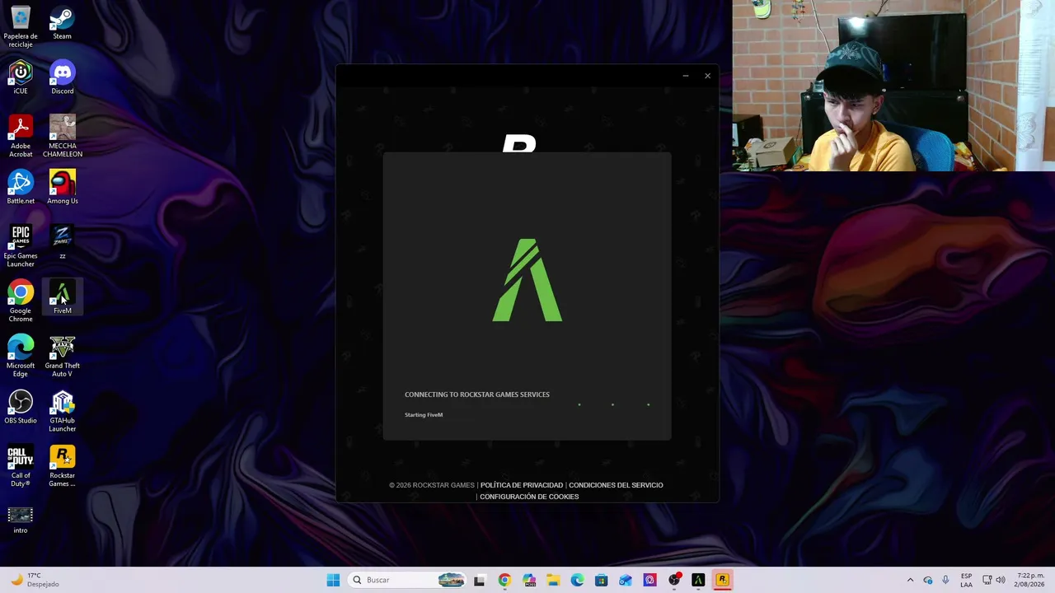Image resolution: width=1055 pixels, height=593 pixels.
Task: Open the clock and date panel
Action: [1029, 580]
